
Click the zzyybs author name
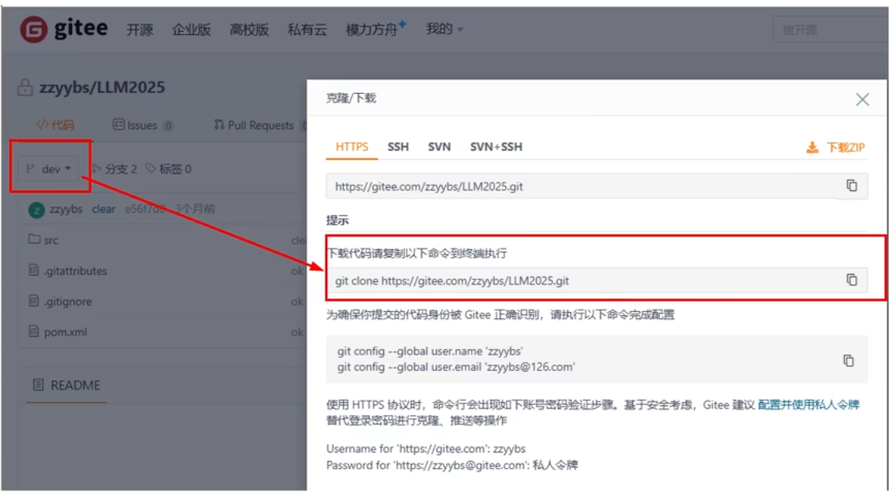pyautogui.click(x=66, y=209)
